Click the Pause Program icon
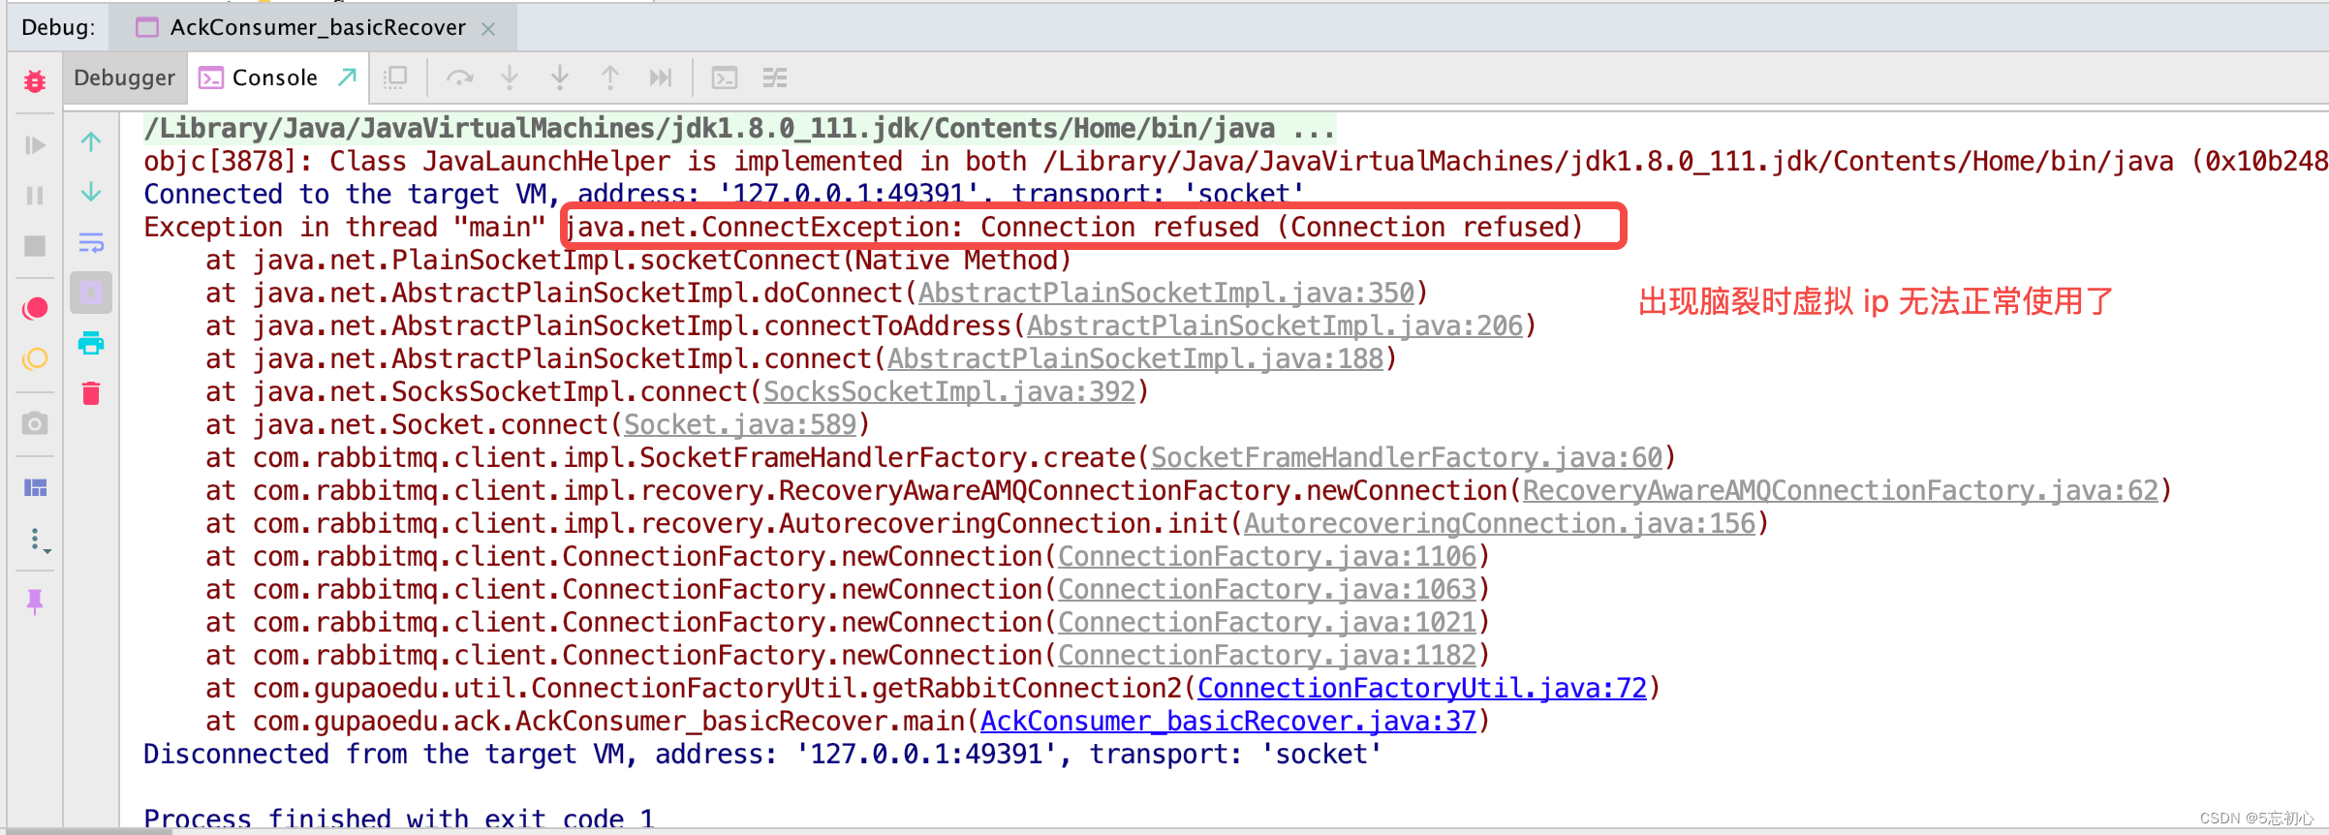 pos(35,196)
